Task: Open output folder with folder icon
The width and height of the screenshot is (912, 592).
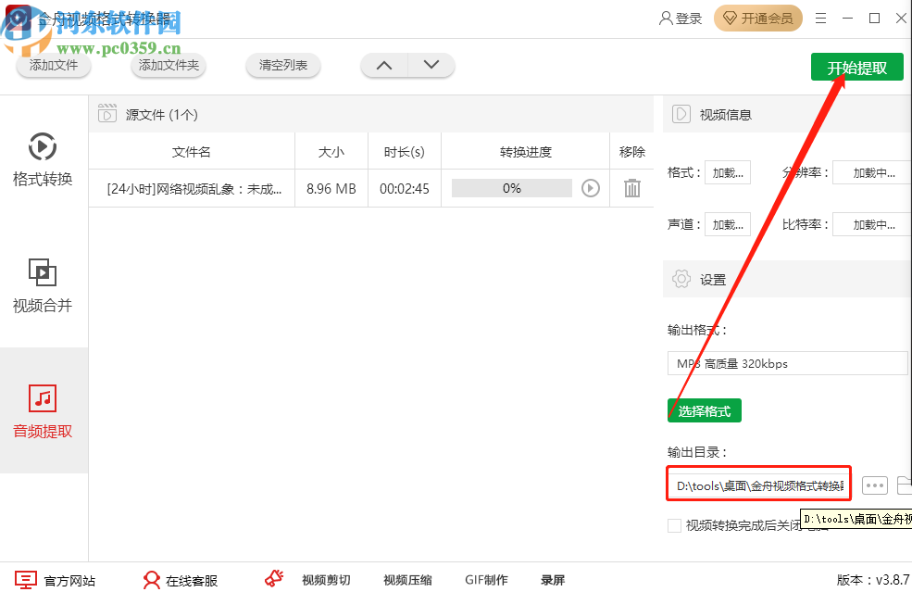Action: tap(905, 485)
